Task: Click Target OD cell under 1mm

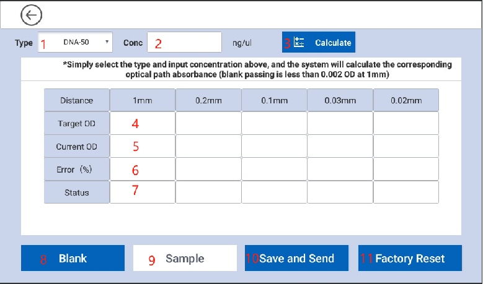Action: point(142,123)
